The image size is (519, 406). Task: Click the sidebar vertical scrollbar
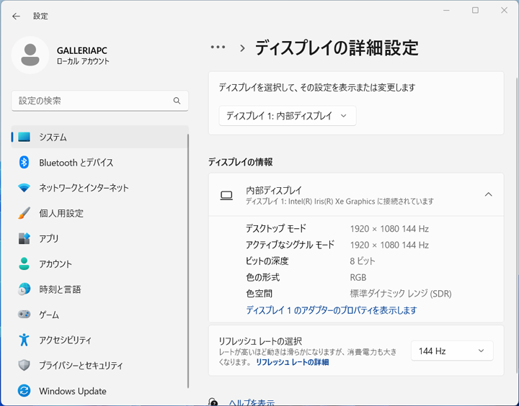(188, 261)
